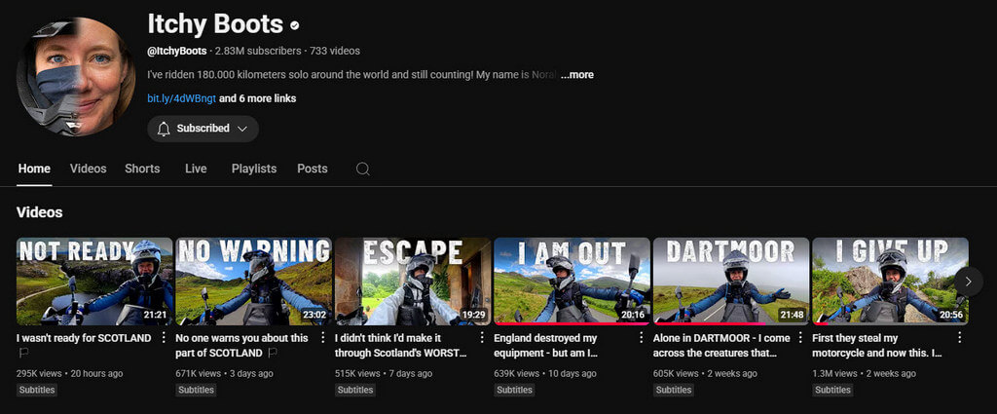This screenshot has height=414, width=997.
Task: Expand channel description with '...more'
Action: click(x=577, y=75)
